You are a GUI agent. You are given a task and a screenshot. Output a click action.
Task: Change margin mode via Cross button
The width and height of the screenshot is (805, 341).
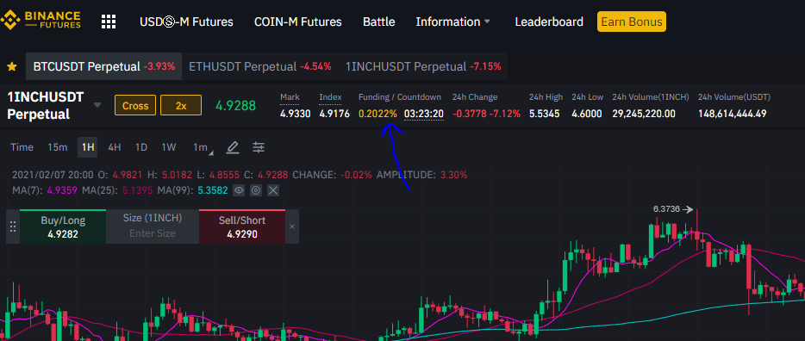(x=135, y=106)
